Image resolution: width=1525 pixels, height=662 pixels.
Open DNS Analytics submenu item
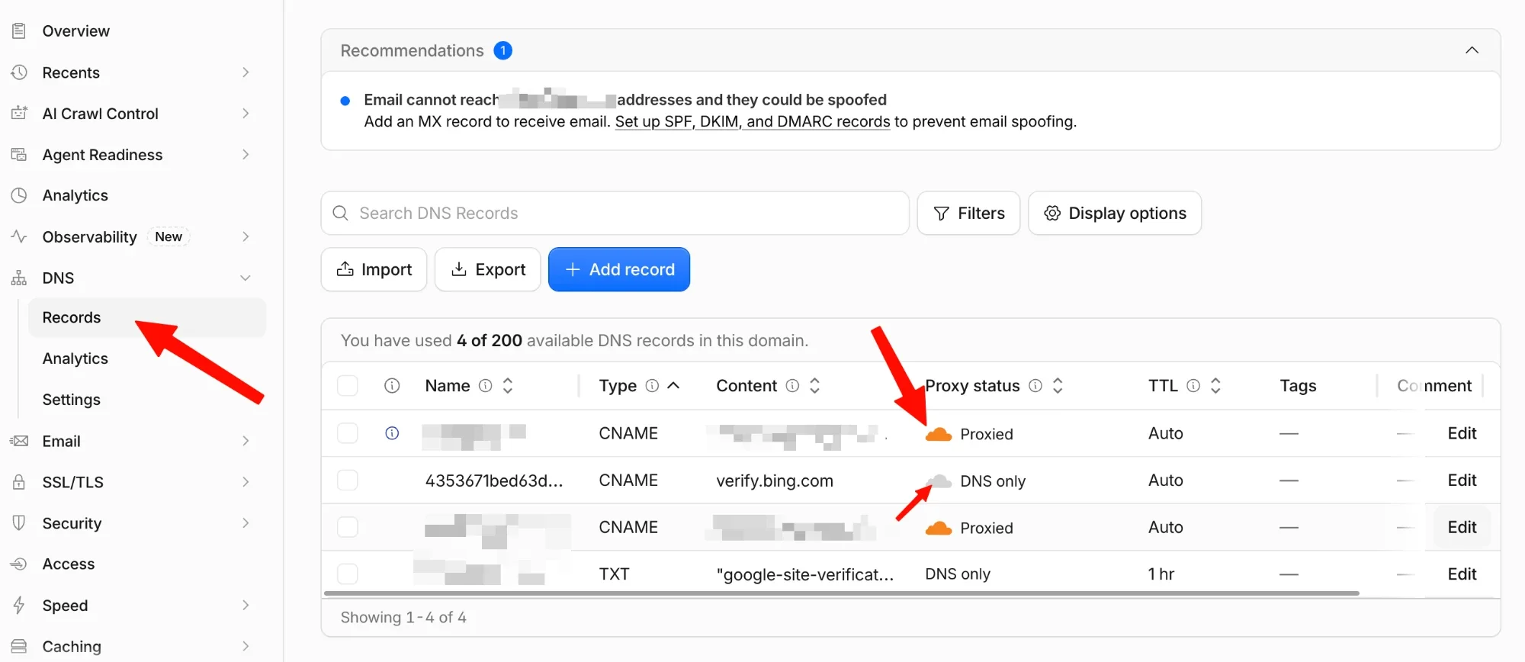pos(75,358)
